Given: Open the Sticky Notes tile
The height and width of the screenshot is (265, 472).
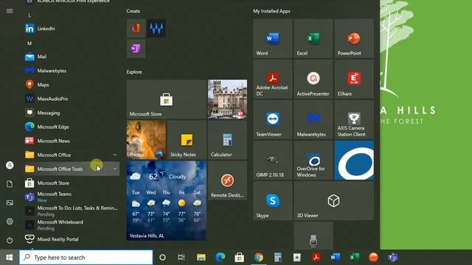Looking at the screenshot, I should [187, 140].
